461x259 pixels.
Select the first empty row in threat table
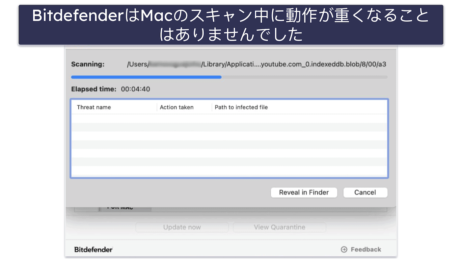pos(229,118)
